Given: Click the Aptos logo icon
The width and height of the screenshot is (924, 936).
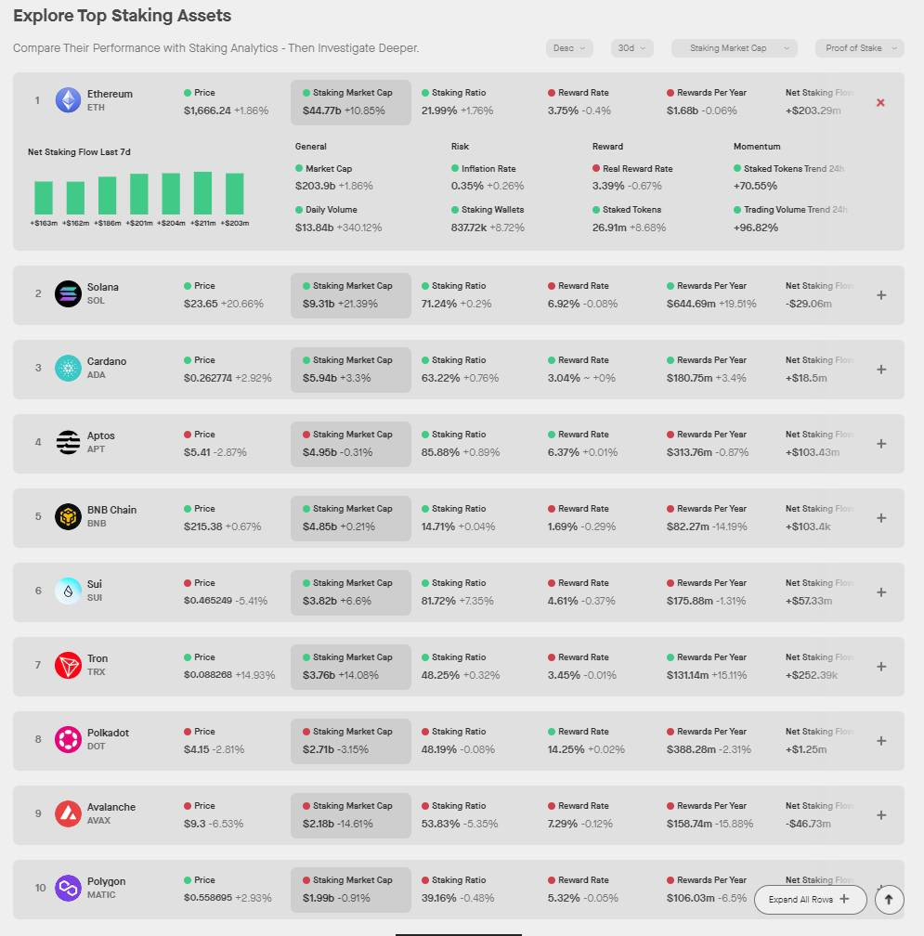Looking at the screenshot, I should coord(68,442).
